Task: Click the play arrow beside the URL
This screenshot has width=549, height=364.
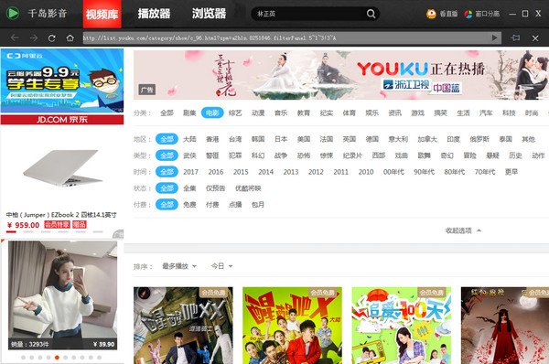Action: [x=494, y=37]
